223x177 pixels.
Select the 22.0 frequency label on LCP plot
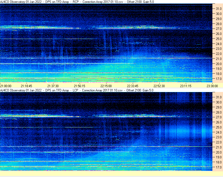click(219, 142)
